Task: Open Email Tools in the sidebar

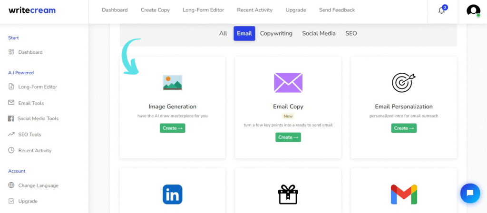Action: pyautogui.click(x=31, y=103)
